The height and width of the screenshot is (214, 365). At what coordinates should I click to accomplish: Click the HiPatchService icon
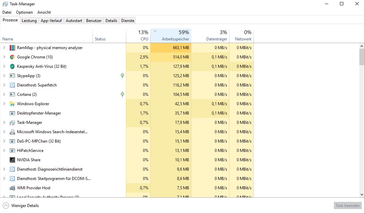coord(12,151)
